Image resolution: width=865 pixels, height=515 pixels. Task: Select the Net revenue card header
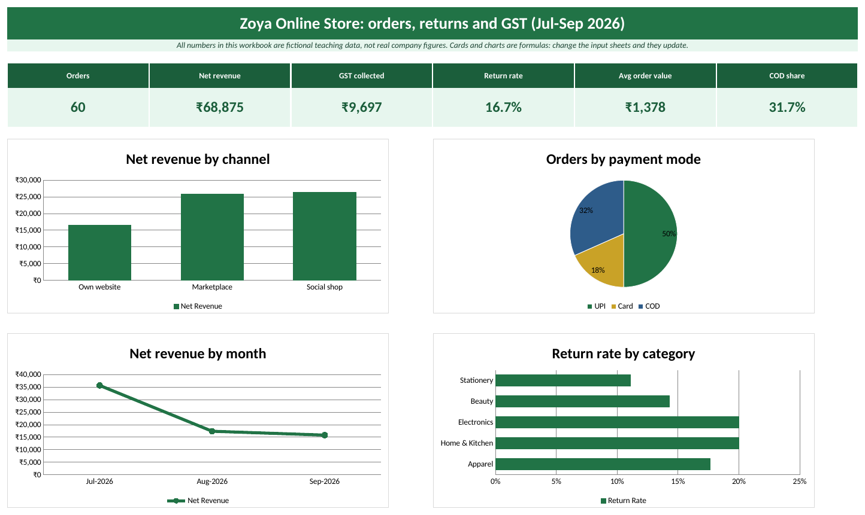pos(220,76)
